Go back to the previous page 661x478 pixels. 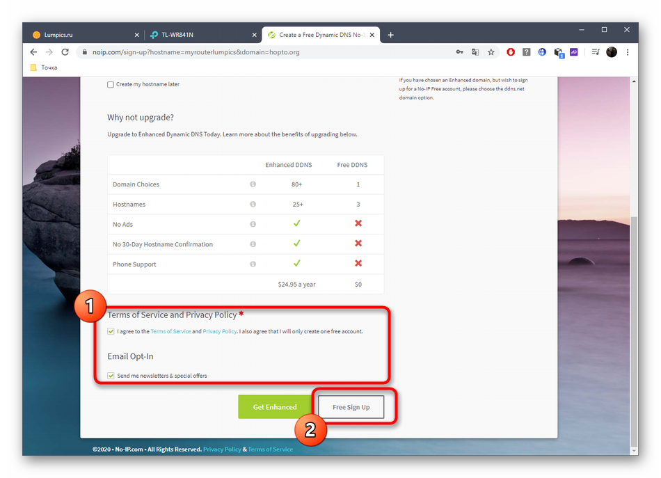[x=33, y=52]
